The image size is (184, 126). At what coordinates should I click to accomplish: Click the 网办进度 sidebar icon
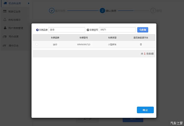pyautogui.click(x=5, y=37)
